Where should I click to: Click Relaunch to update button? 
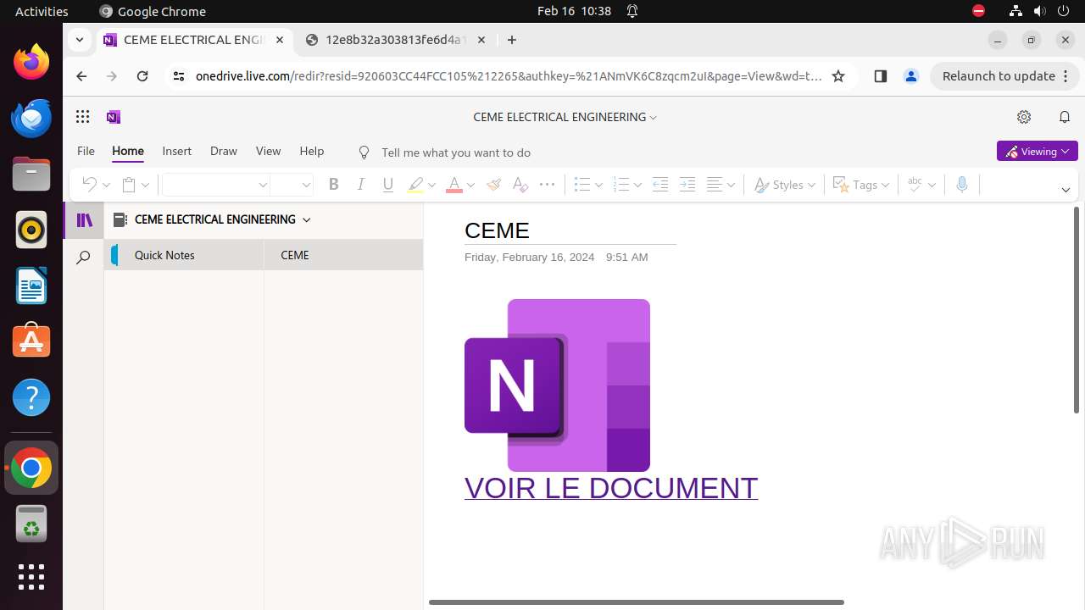(x=1004, y=76)
